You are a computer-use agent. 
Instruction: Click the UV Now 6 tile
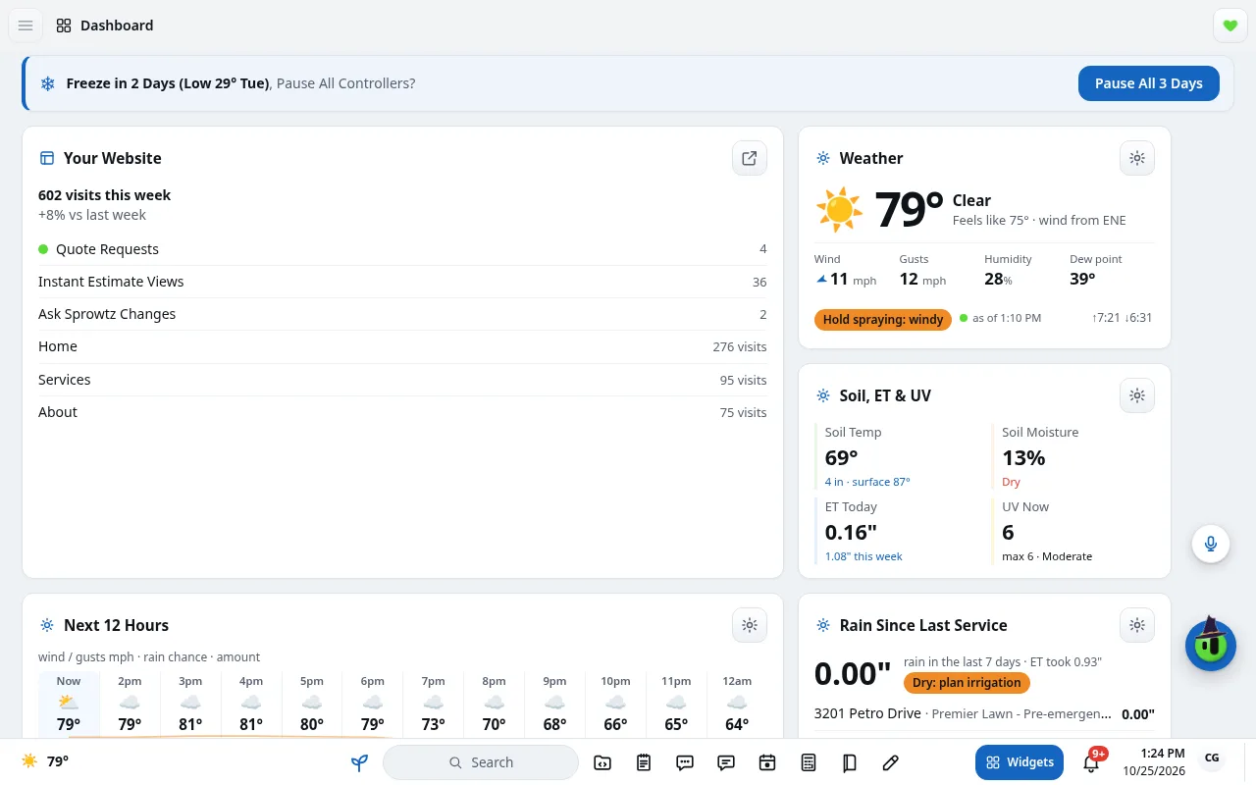(x=1073, y=531)
